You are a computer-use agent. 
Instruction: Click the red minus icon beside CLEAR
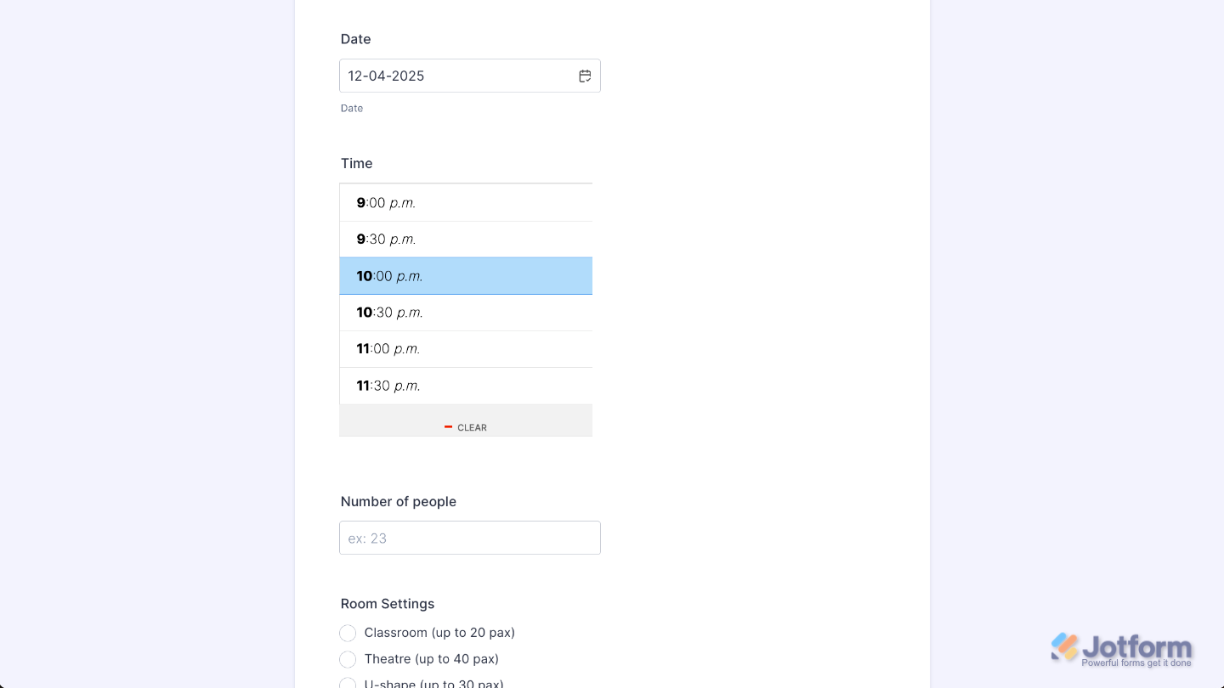tap(449, 427)
